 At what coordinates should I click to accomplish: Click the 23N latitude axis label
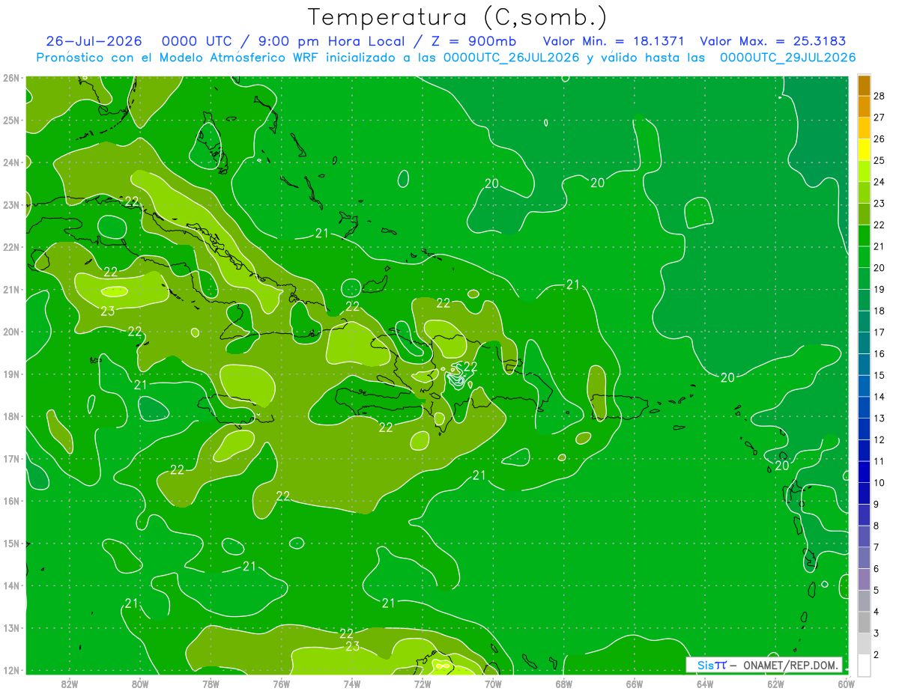click(x=10, y=204)
